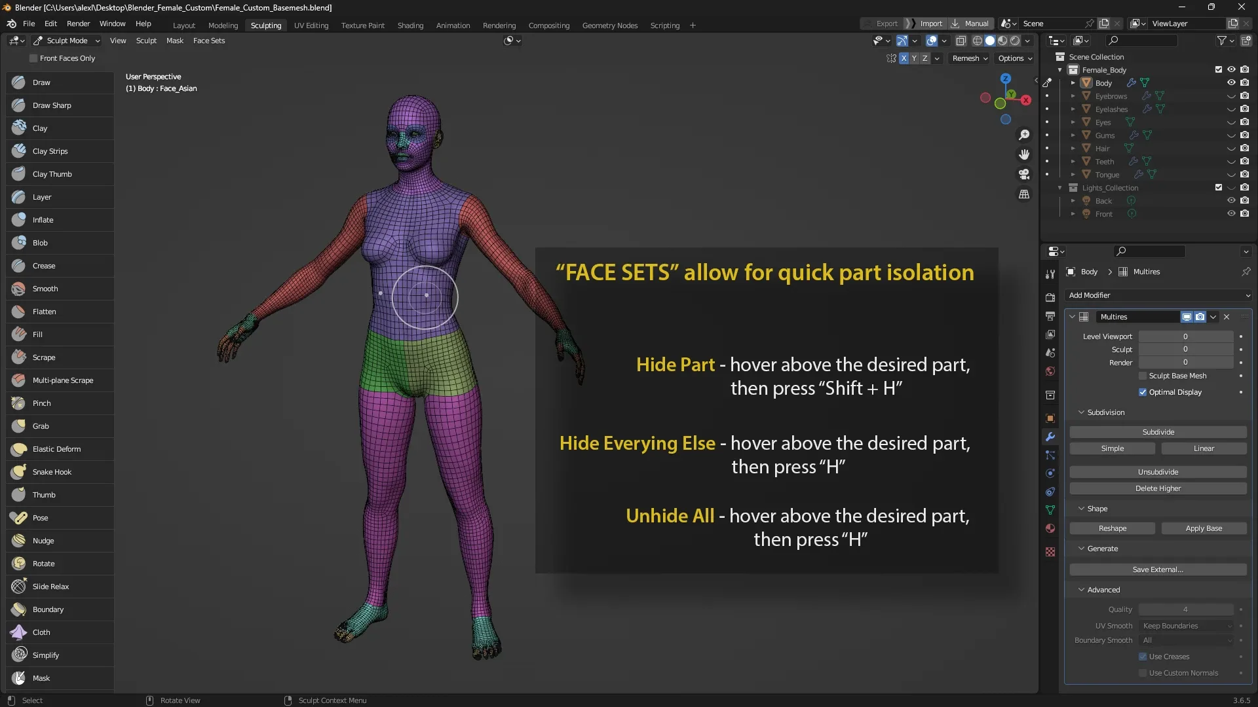Hide the Body object with eye icon
Screen dimensions: 1258x707
tap(1231, 83)
